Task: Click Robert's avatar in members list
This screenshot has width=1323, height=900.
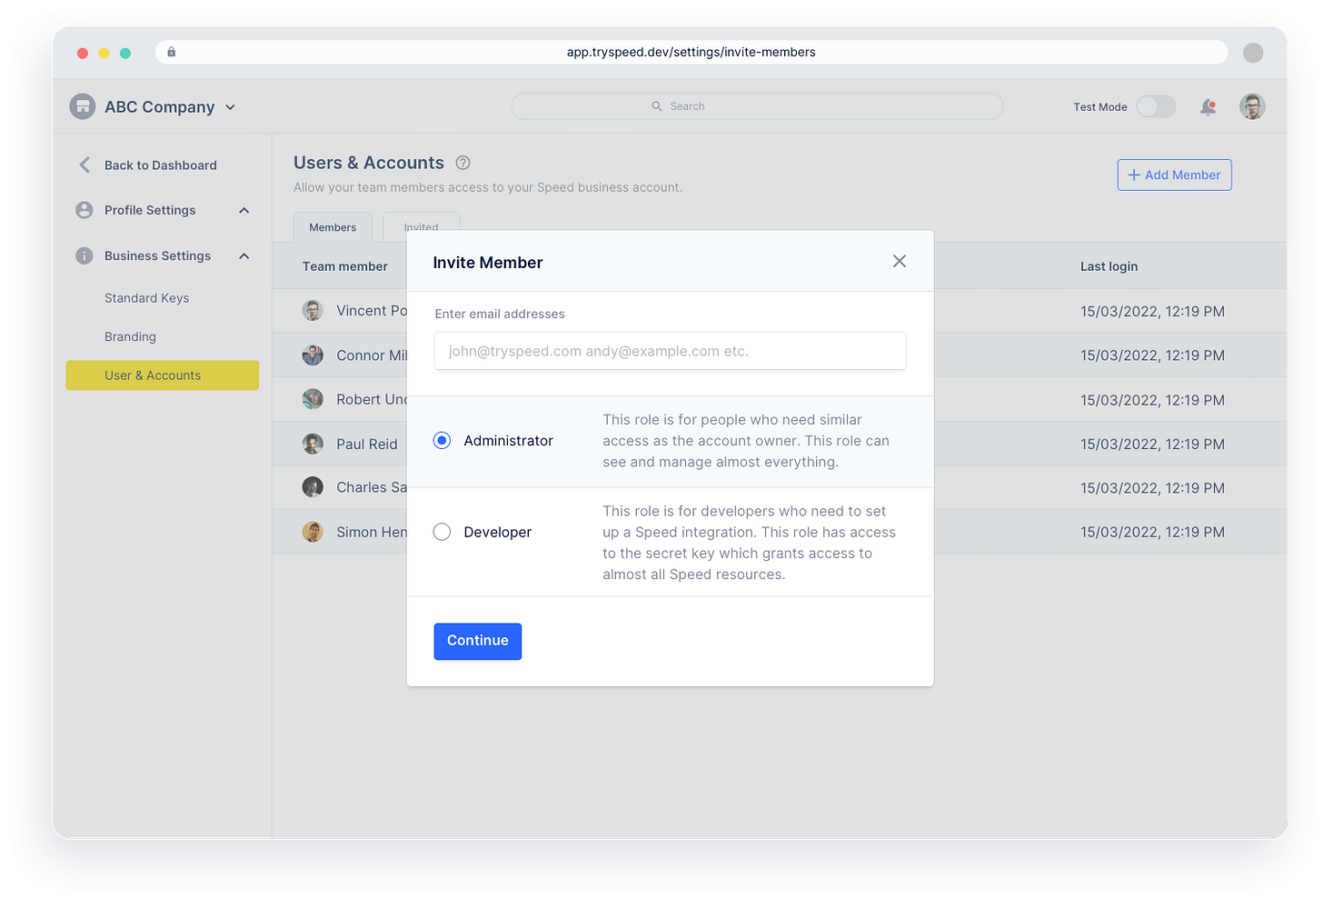Action: pos(313,399)
